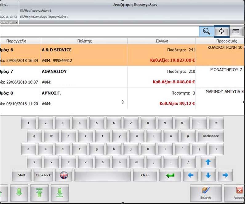Click the Καθ.Αξία: 8.048,00 € value

click(174, 82)
